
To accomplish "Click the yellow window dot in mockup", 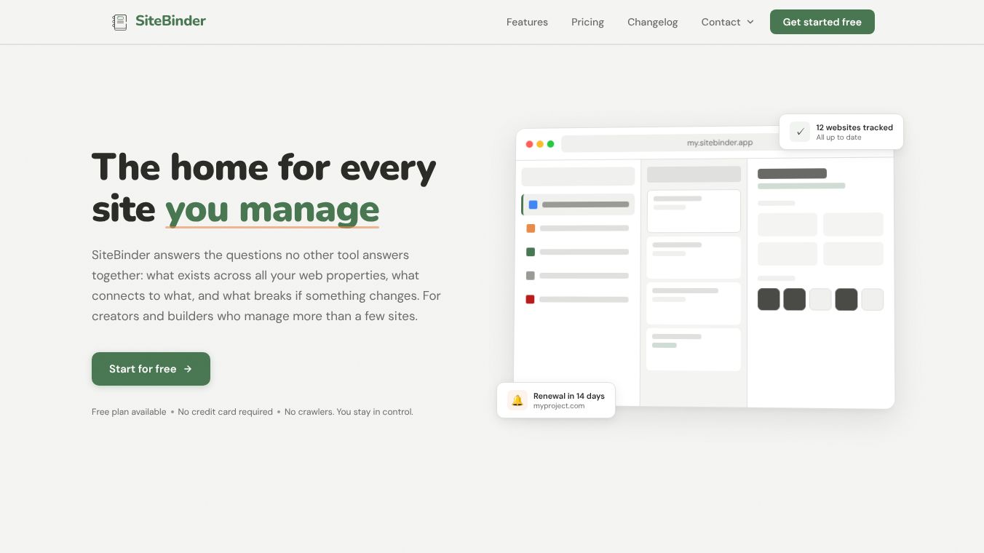I will pos(540,144).
